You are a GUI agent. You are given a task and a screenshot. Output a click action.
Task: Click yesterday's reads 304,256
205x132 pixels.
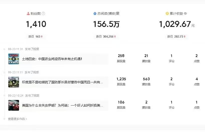(108, 36)
